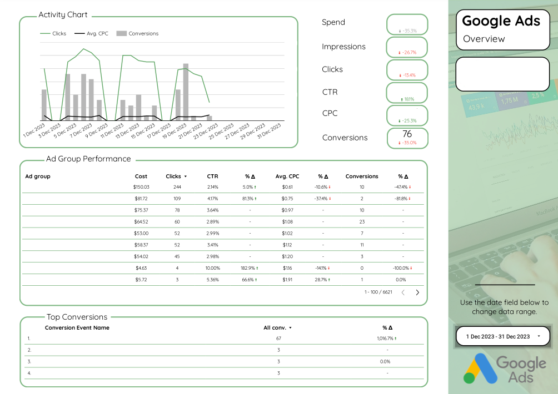Viewport: 558px width, 394px height.
Task: Click the Conversions column header in Ad Group table
Action: point(362,176)
